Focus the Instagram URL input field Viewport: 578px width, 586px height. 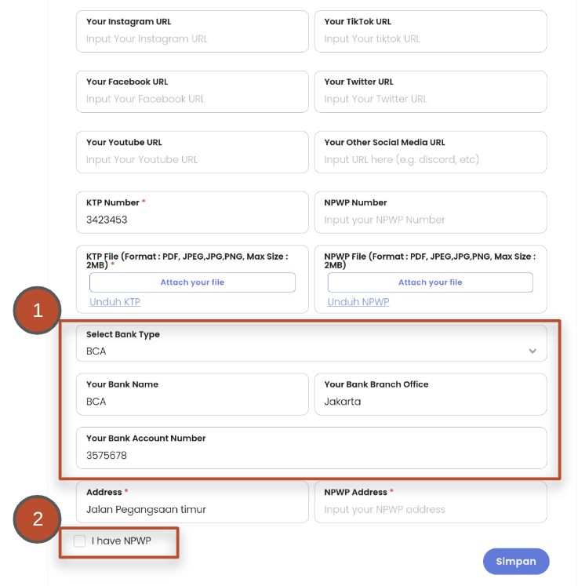click(192, 39)
